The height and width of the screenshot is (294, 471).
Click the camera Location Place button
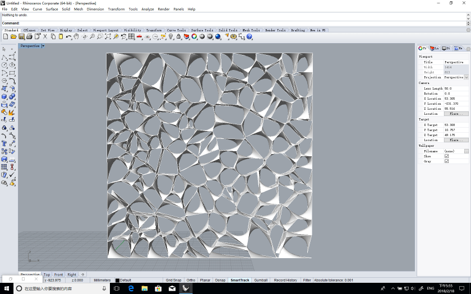pyautogui.click(x=455, y=114)
